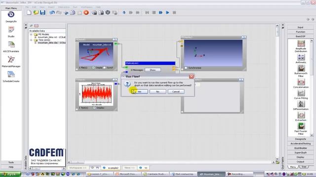Click the Show messages button on the analysis glyph

153,70
